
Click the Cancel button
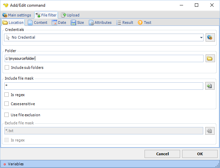tap(162, 154)
